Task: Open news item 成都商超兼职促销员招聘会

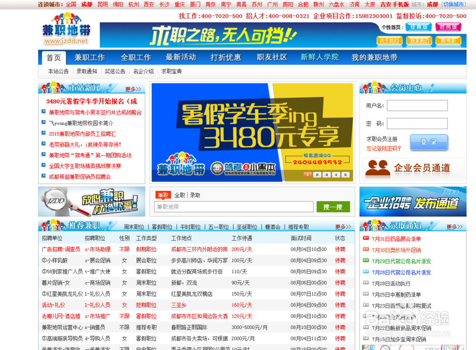Action: coord(80,177)
